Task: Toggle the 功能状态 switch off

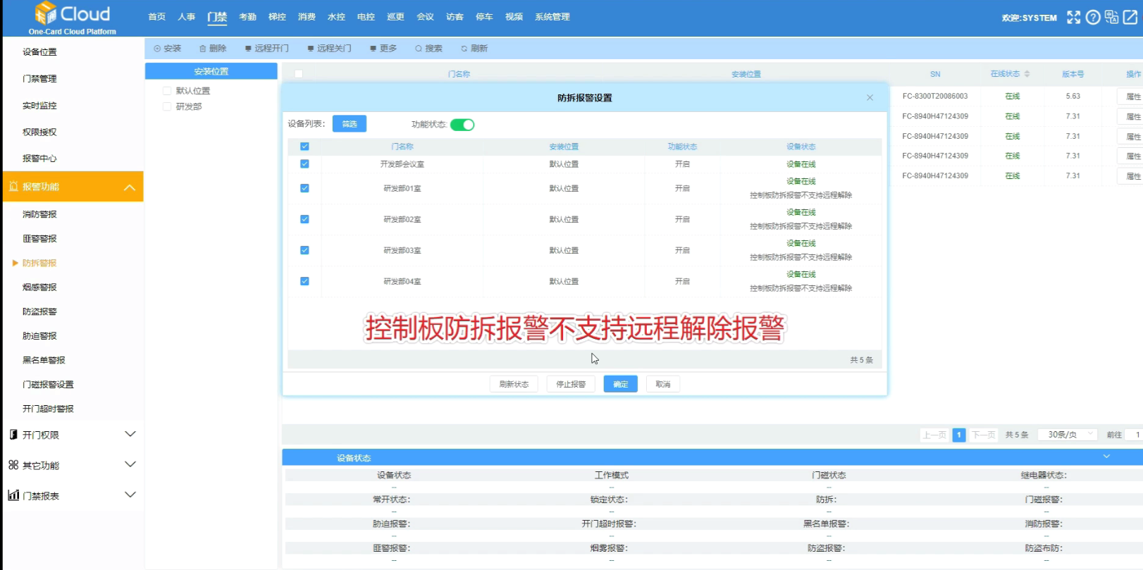Action: [x=462, y=125]
